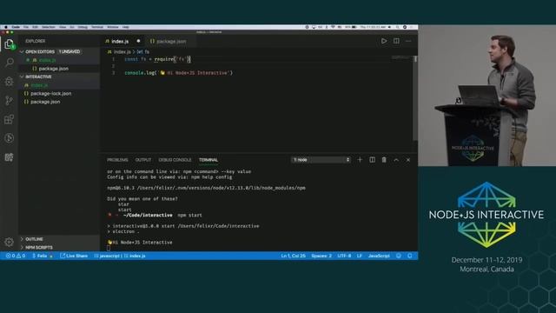Click the LF end-of-line status item
556x313 pixels.
[359, 256]
